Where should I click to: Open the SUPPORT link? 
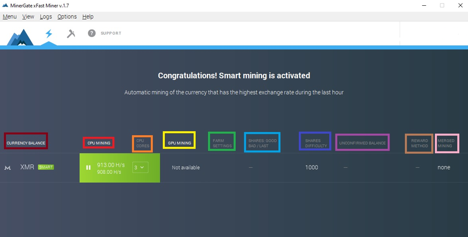point(111,33)
